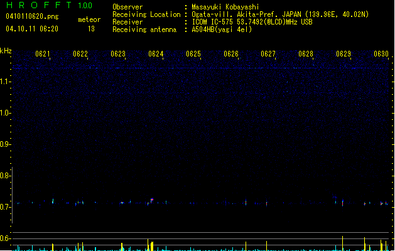395x251 pixels.
Task: Click the 0626 time marker
Action: tap(231, 54)
